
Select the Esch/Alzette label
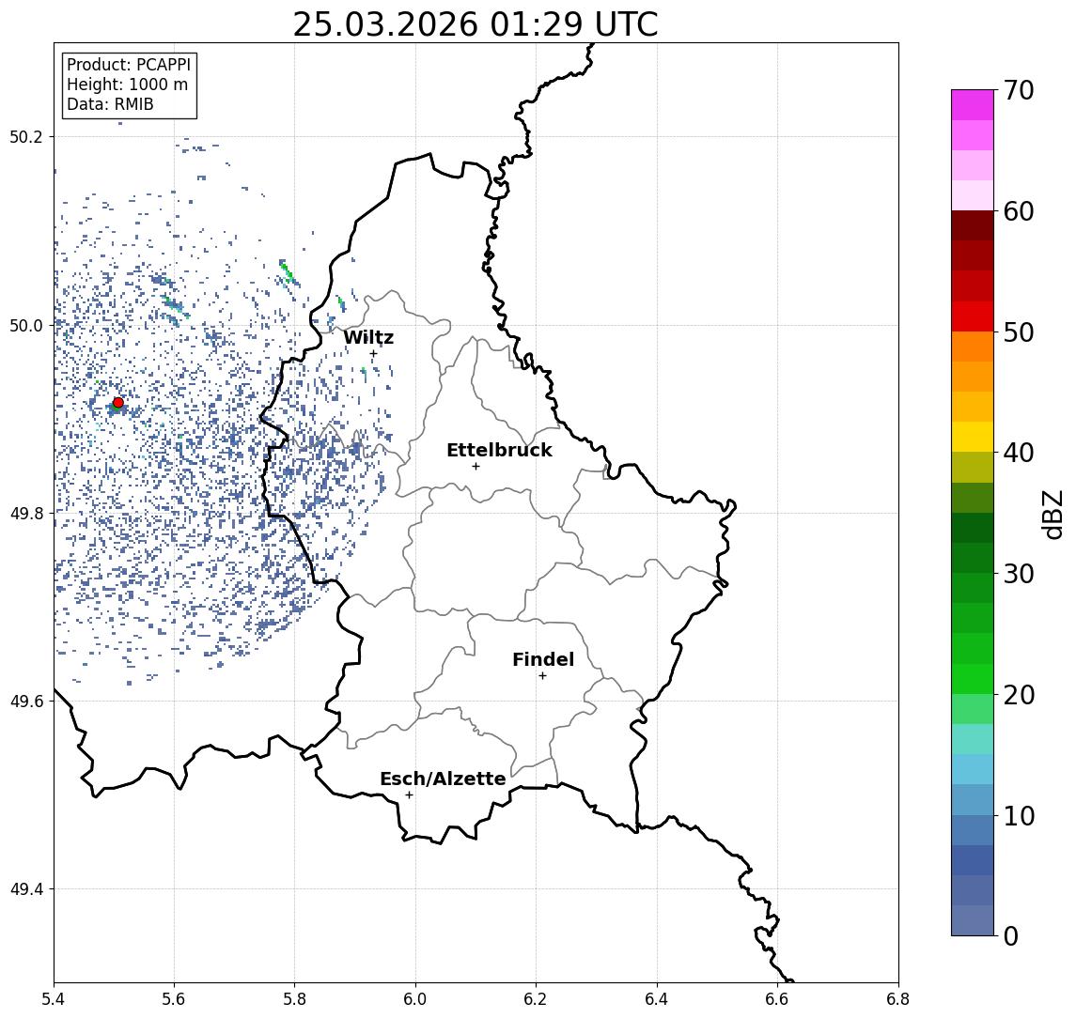pyautogui.click(x=443, y=779)
